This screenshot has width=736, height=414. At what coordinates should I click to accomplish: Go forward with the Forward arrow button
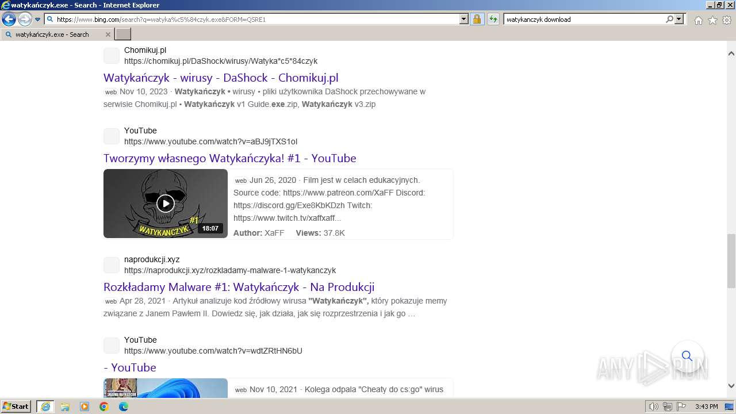[x=25, y=19]
